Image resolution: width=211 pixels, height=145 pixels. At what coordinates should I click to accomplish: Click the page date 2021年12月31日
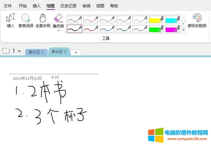pyautogui.click(x=27, y=78)
